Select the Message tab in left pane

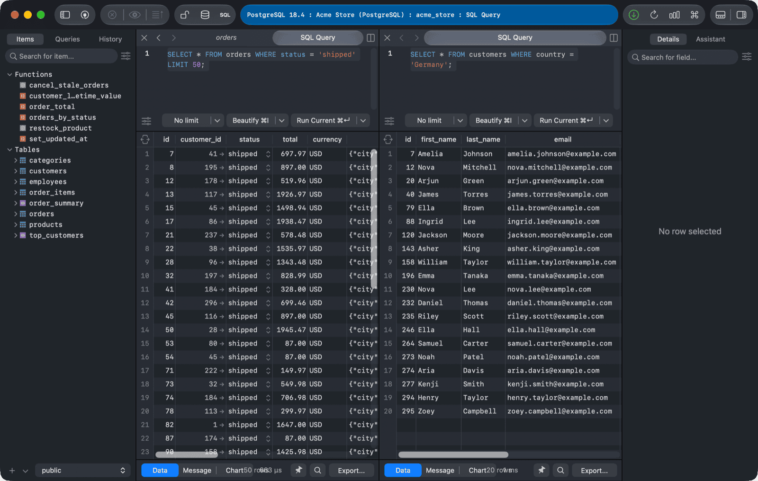pos(197,470)
